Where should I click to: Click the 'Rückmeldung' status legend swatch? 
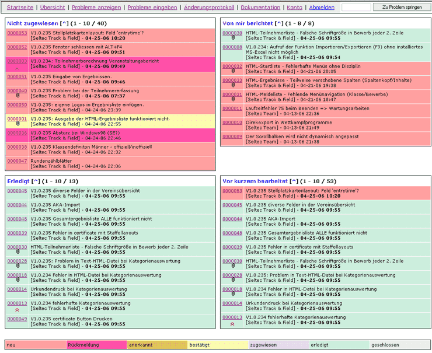[96, 345]
